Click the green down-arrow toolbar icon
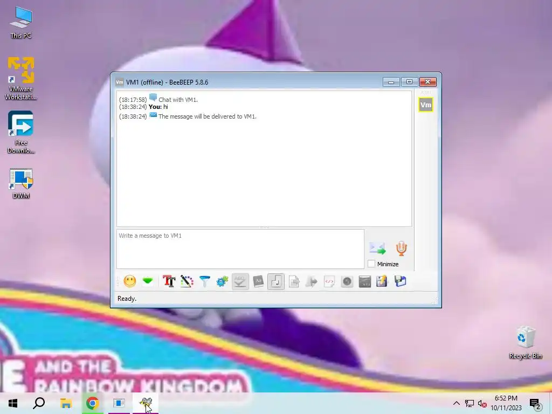The height and width of the screenshot is (414, 552). (148, 281)
